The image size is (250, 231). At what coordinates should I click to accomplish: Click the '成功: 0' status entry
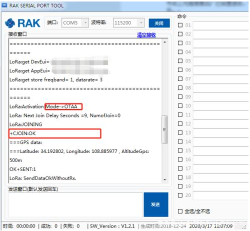pos(49,226)
